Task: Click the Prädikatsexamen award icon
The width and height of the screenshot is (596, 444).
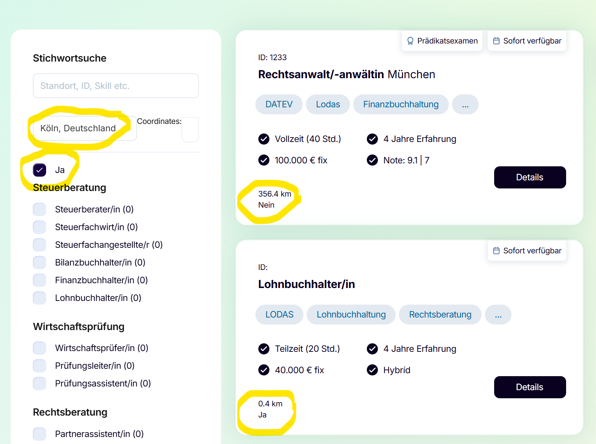Action: 410,41
